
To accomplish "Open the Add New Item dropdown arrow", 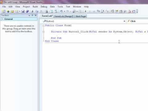I will pyautogui.click(x=19, y=11).
